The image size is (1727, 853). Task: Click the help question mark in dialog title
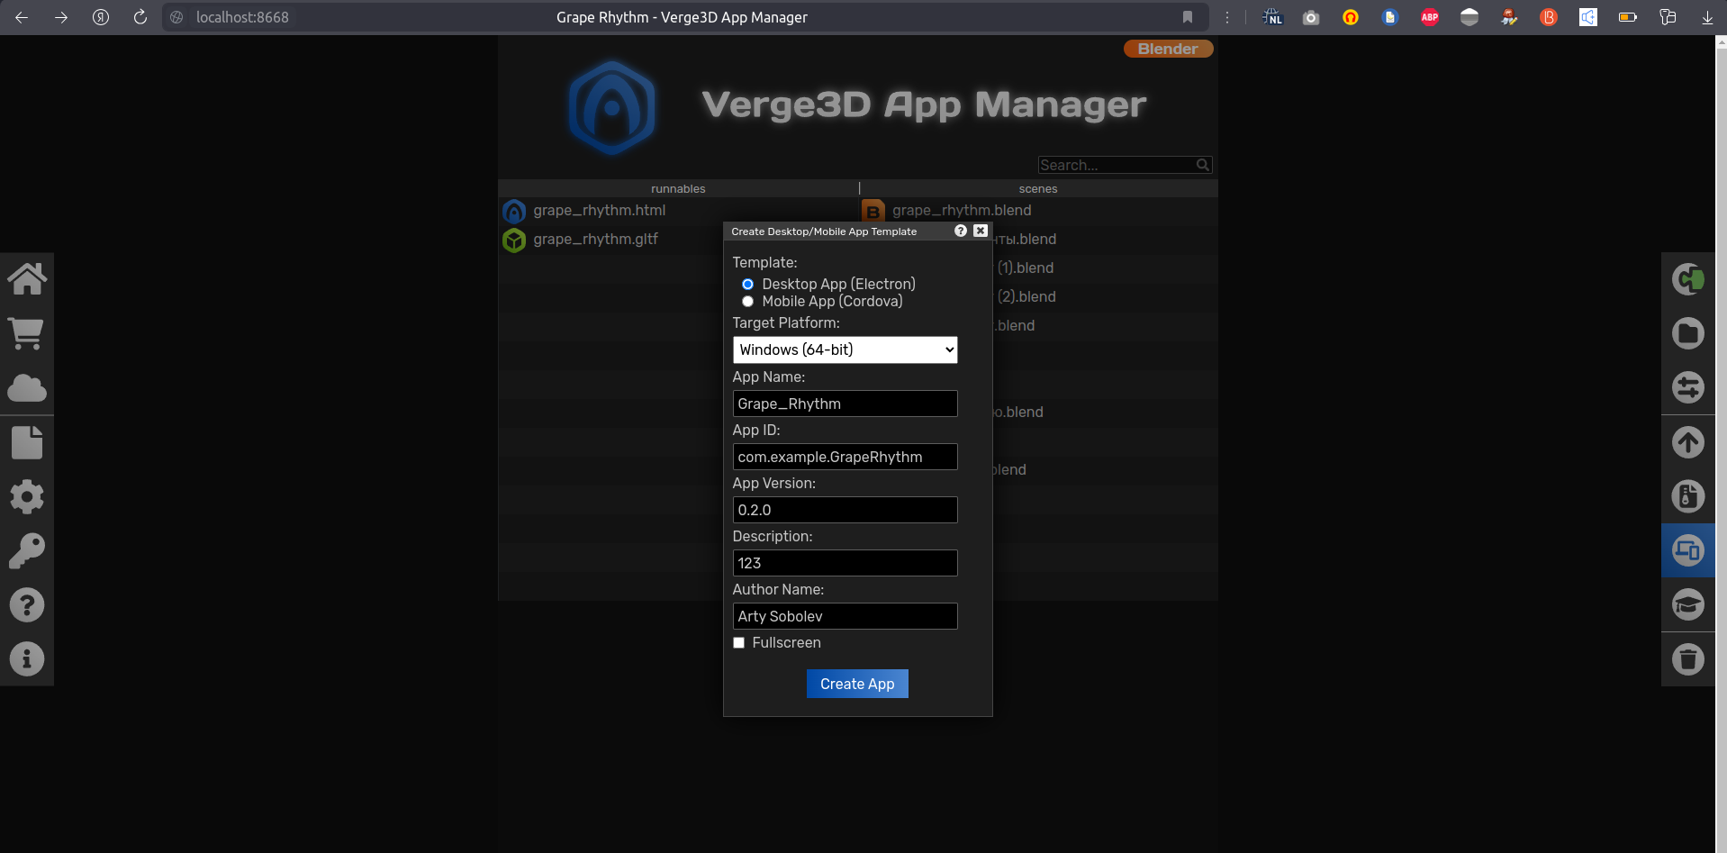(961, 231)
